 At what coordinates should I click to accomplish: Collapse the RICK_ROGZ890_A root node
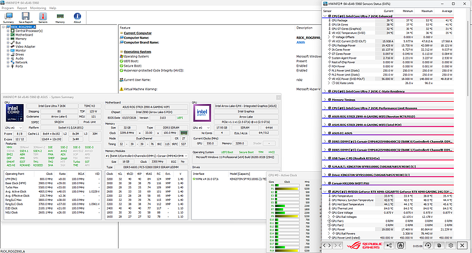point(4,27)
